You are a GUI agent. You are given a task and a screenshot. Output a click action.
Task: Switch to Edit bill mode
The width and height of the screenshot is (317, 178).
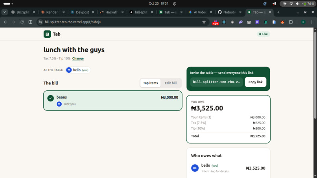tap(171, 83)
